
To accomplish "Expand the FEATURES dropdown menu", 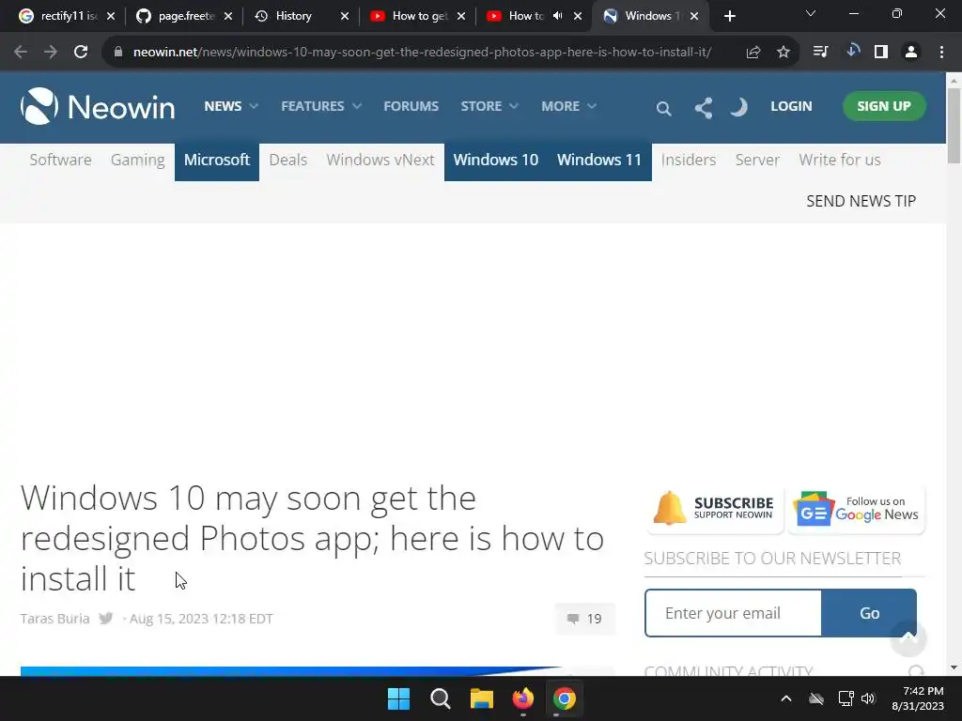I will click(x=321, y=106).
